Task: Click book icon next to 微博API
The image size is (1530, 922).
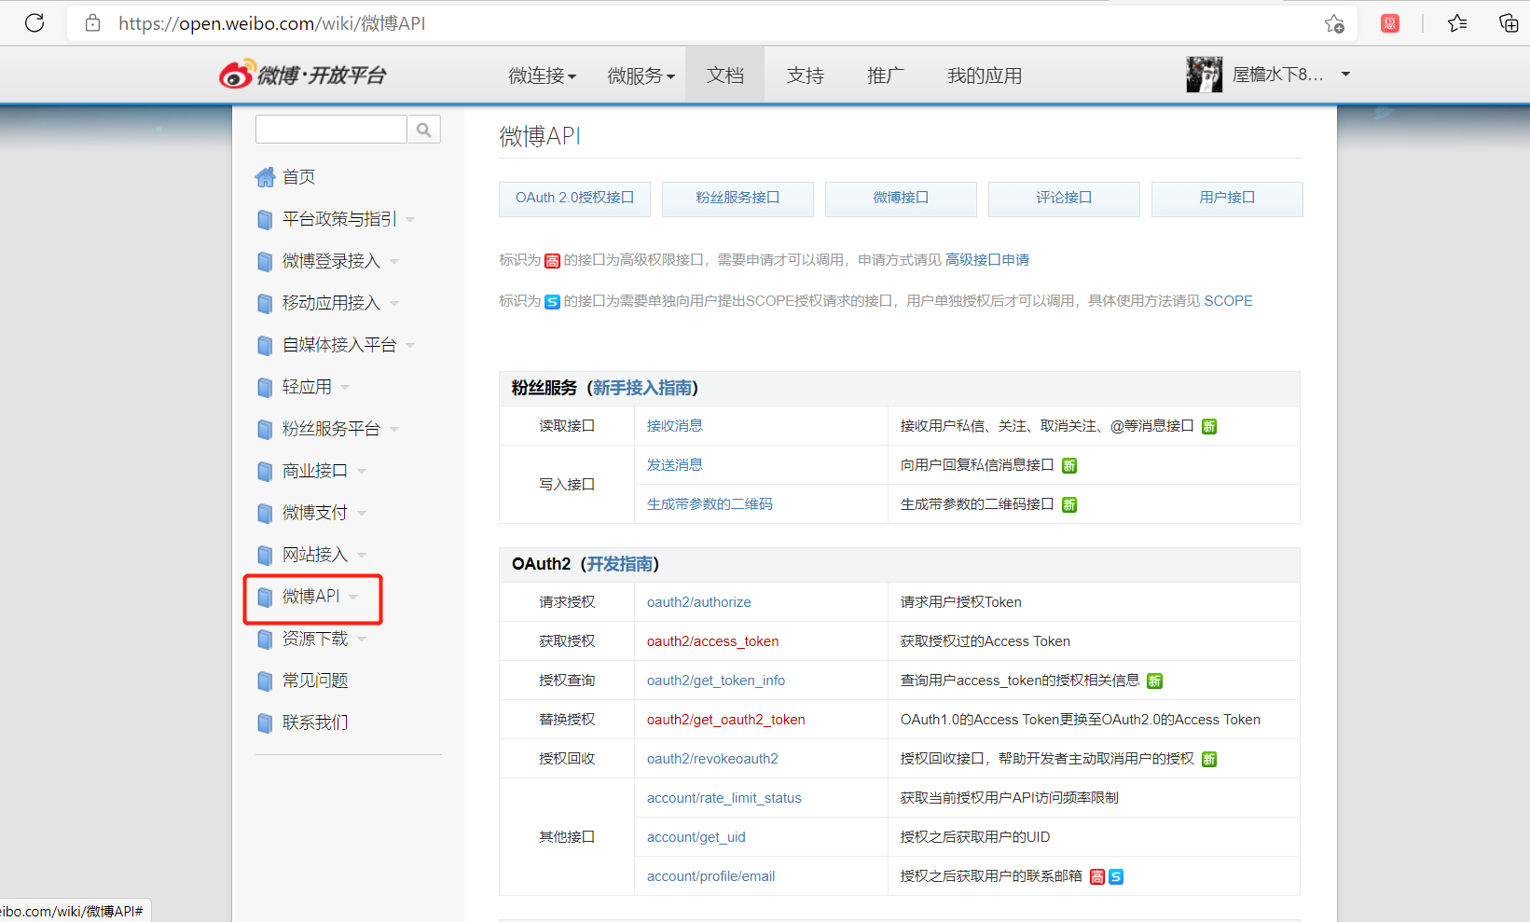Action: pyautogui.click(x=265, y=597)
